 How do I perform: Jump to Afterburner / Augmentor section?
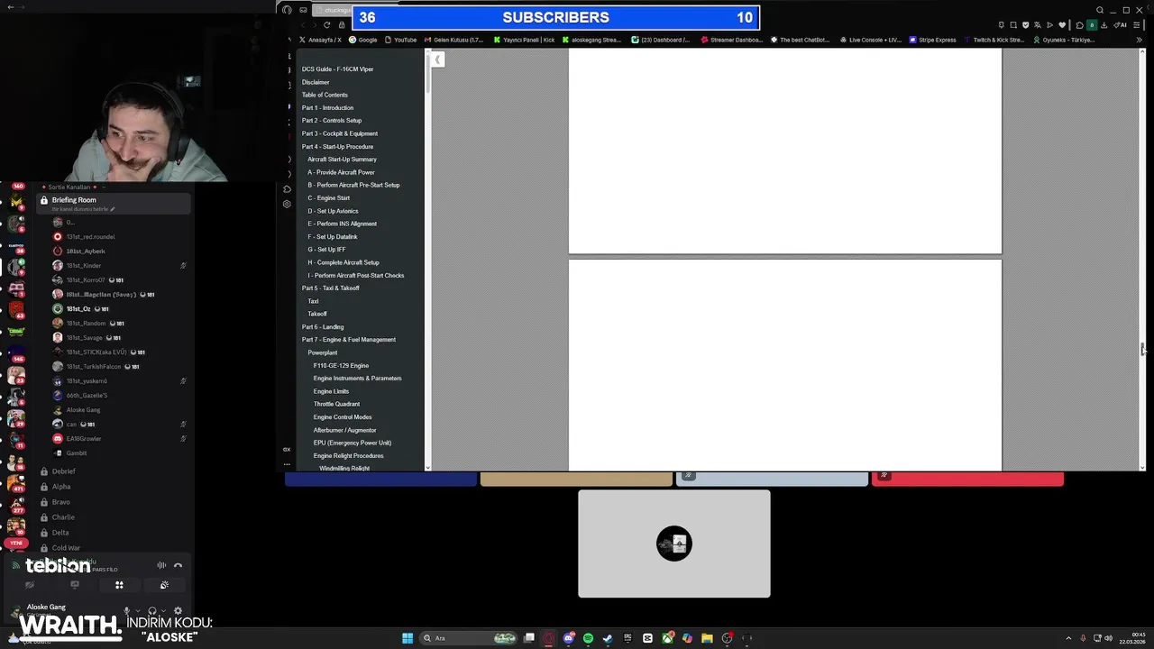click(345, 430)
